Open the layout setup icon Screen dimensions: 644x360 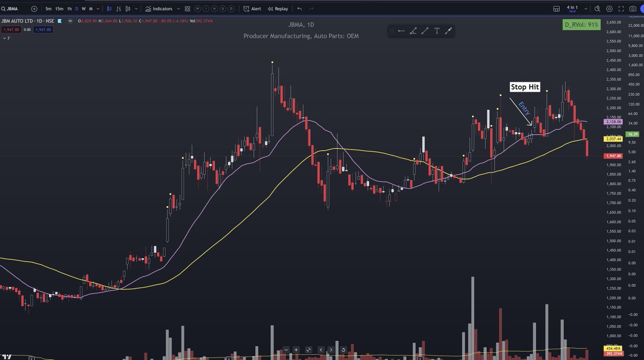[557, 9]
